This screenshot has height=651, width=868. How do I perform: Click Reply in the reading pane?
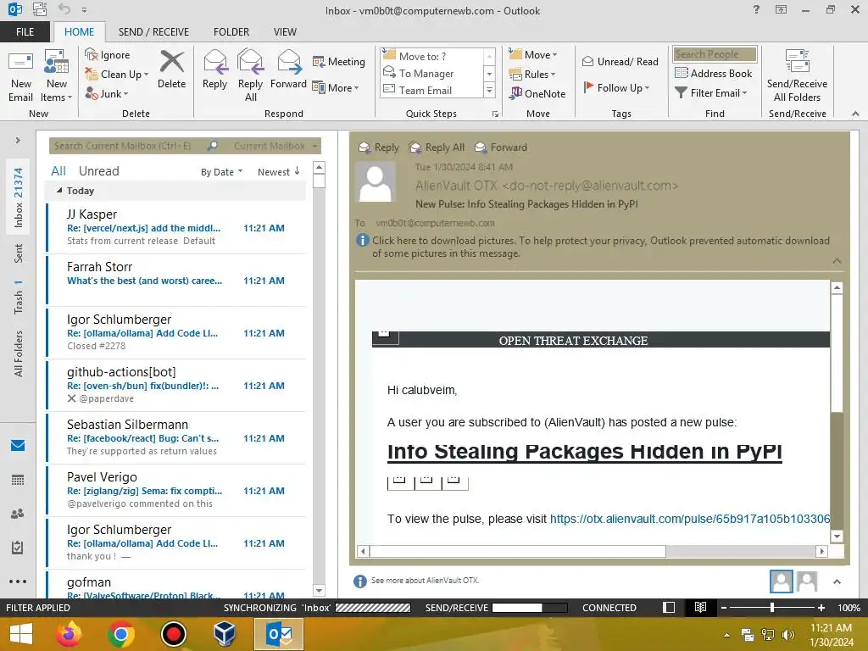tap(379, 147)
